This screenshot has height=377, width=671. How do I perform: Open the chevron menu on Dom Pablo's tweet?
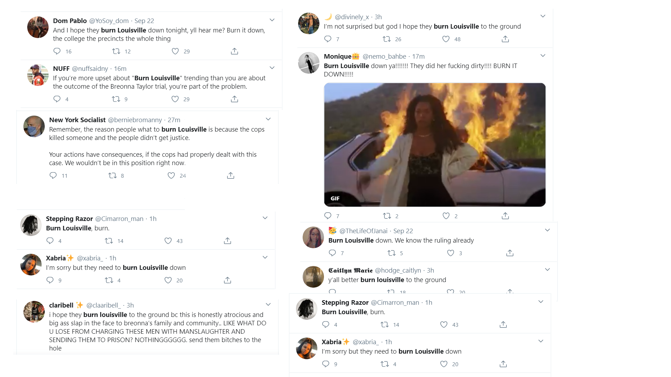coord(272,20)
